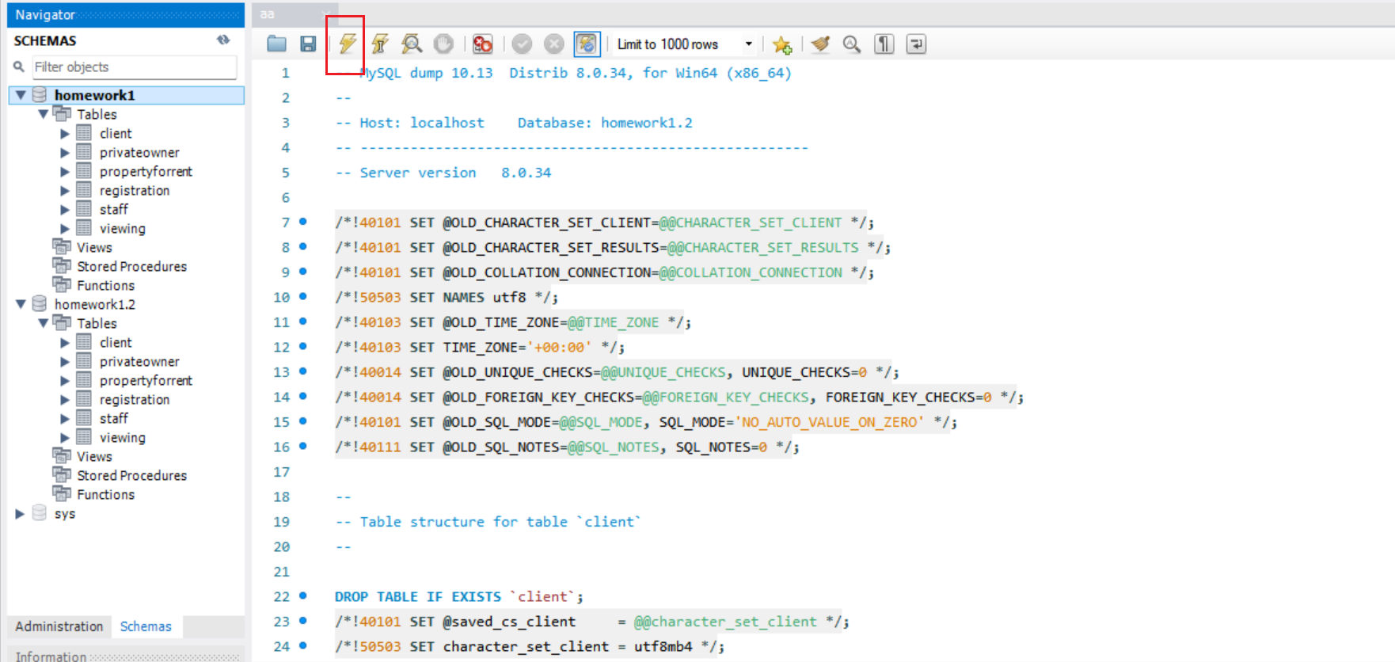
Task: Run Explain on the current statement
Action: pyautogui.click(x=412, y=44)
